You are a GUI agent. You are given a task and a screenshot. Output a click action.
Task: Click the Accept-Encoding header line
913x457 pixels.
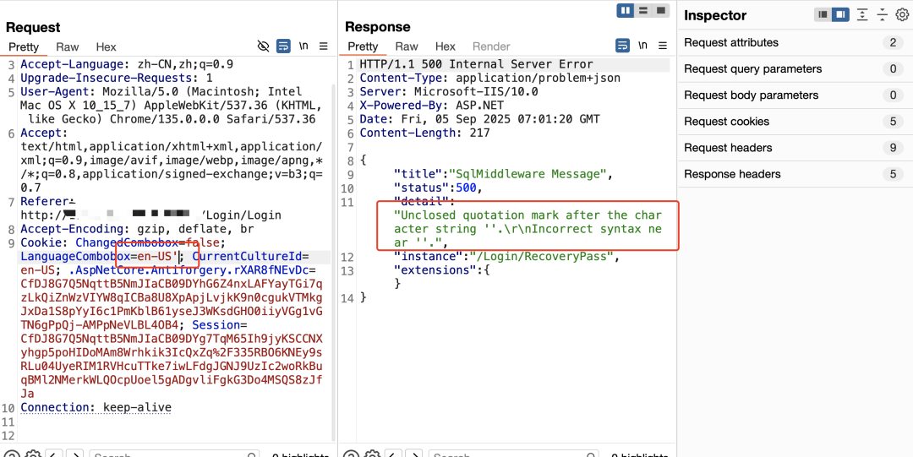point(137,230)
